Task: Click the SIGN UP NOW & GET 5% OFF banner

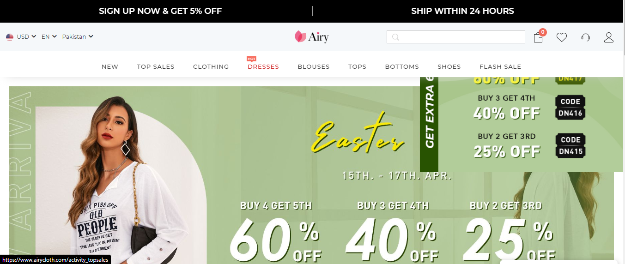Action: [x=160, y=11]
